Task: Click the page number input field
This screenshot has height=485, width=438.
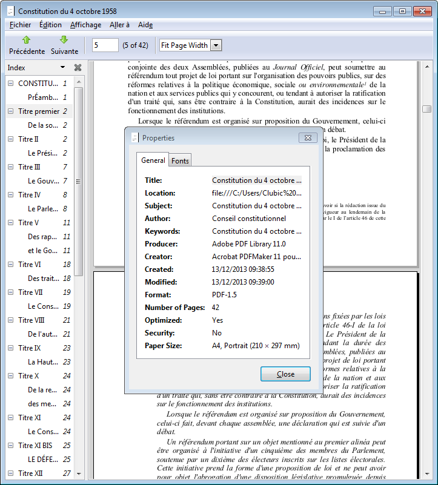Action: [105, 45]
